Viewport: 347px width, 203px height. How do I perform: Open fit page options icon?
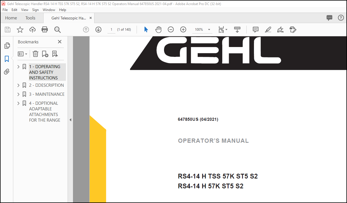pos(223,30)
